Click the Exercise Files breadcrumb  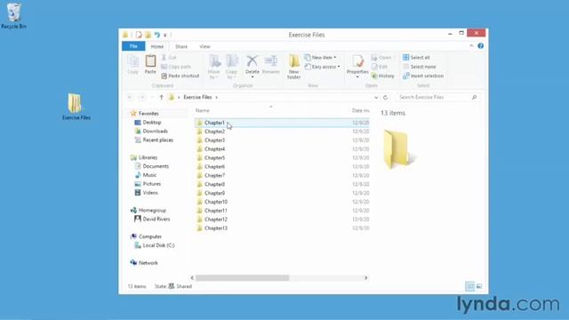point(197,97)
